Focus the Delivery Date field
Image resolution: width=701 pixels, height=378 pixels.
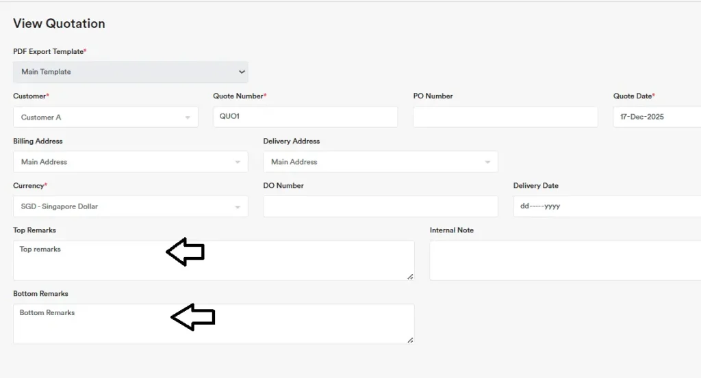click(607, 206)
